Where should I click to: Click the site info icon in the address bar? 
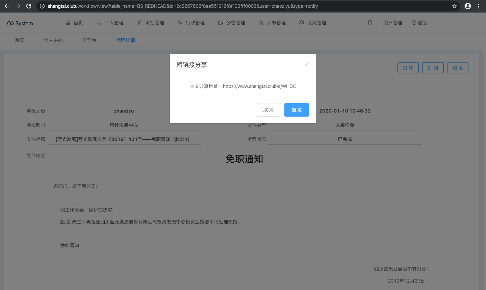click(x=42, y=6)
